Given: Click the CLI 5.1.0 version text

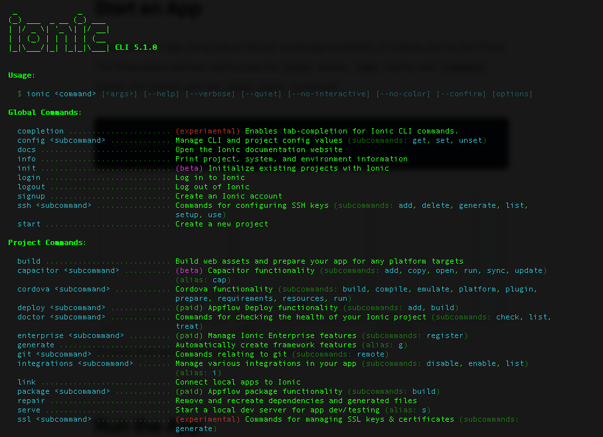Looking at the screenshot, I should pos(135,47).
